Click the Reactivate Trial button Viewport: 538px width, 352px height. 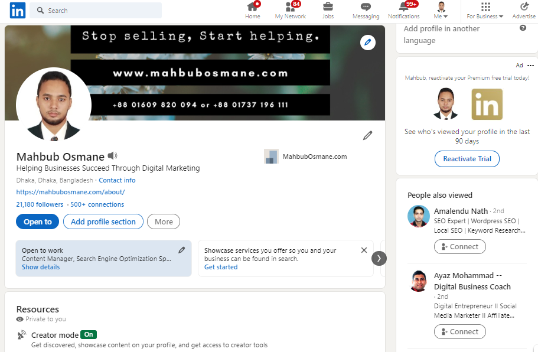[467, 159]
